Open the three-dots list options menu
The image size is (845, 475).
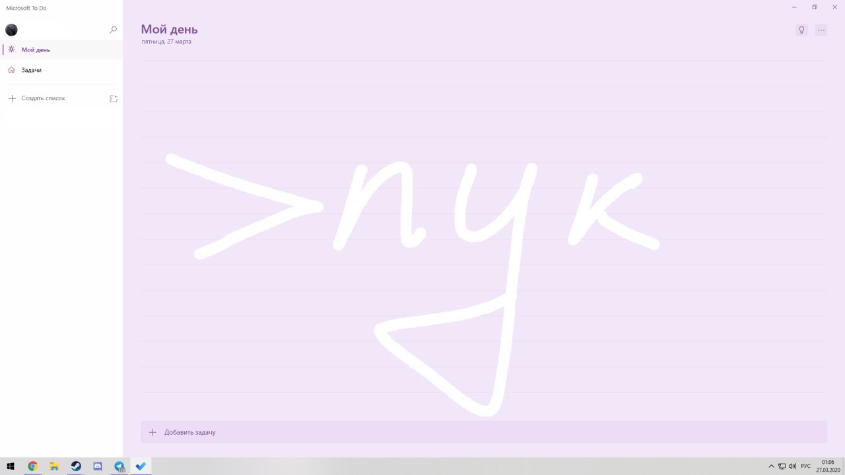[821, 30]
